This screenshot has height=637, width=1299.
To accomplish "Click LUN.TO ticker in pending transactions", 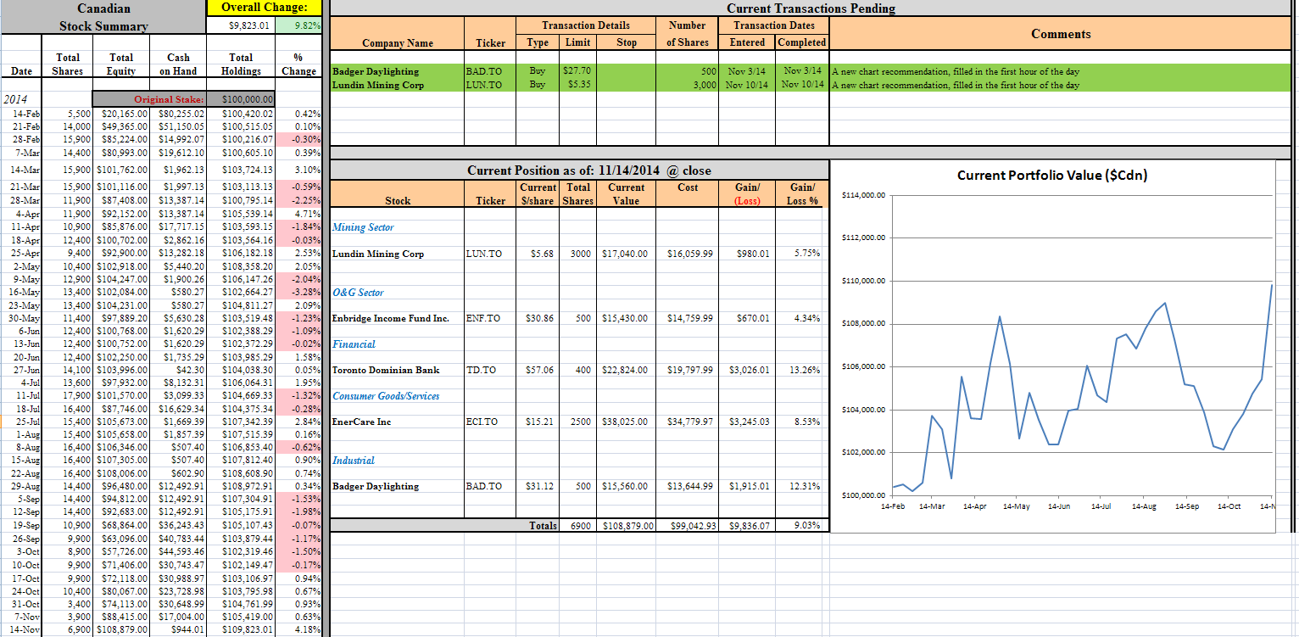I will point(484,85).
